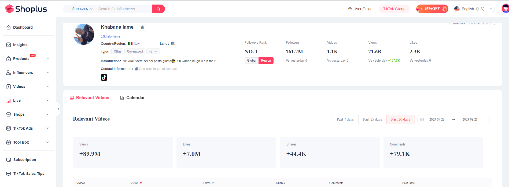The height and width of the screenshot is (187, 509).
Task: Click the Live bar chart icon
Action: [x=9, y=101]
